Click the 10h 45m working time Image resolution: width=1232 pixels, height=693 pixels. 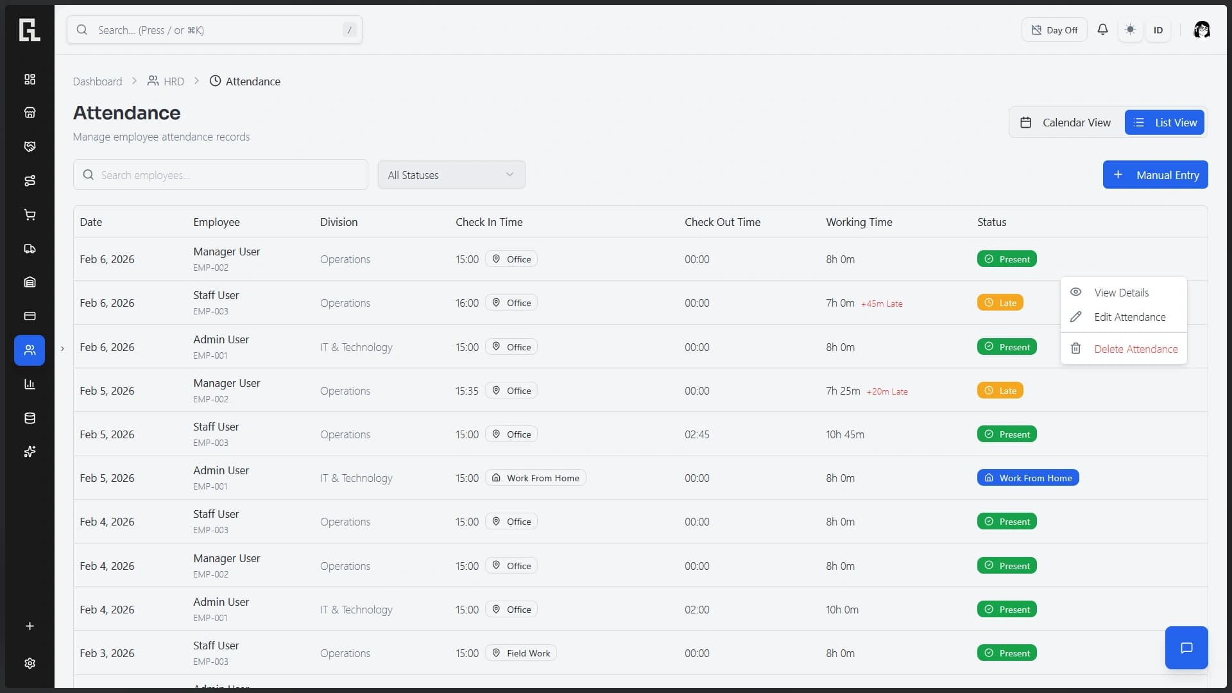point(845,435)
